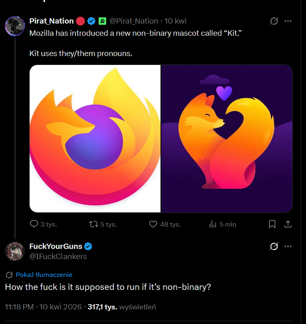The height and width of the screenshot is (324, 306).
Task: Open the view analytics chart icon
Action: tap(213, 224)
